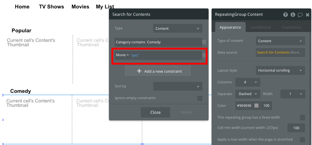Toggle apply max width when page stretched
This screenshot has width=312, height=145.
pos(302,139)
